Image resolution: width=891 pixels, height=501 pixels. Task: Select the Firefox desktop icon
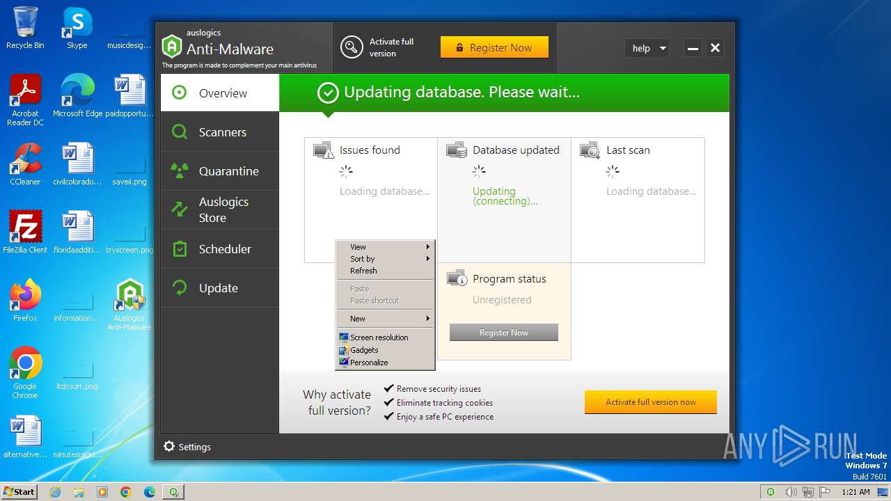pos(25,301)
